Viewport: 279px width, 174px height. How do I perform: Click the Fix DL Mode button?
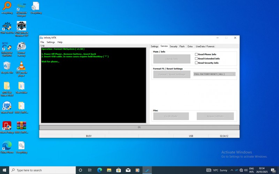[x=171, y=116]
